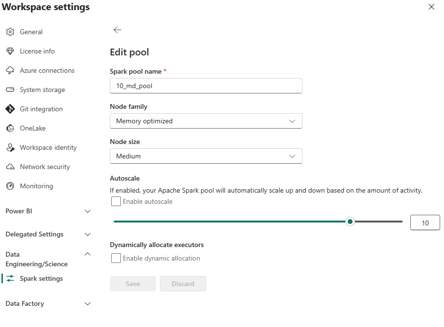
Task: Go back using the left arrow
Action: click(x=117, y=30)
